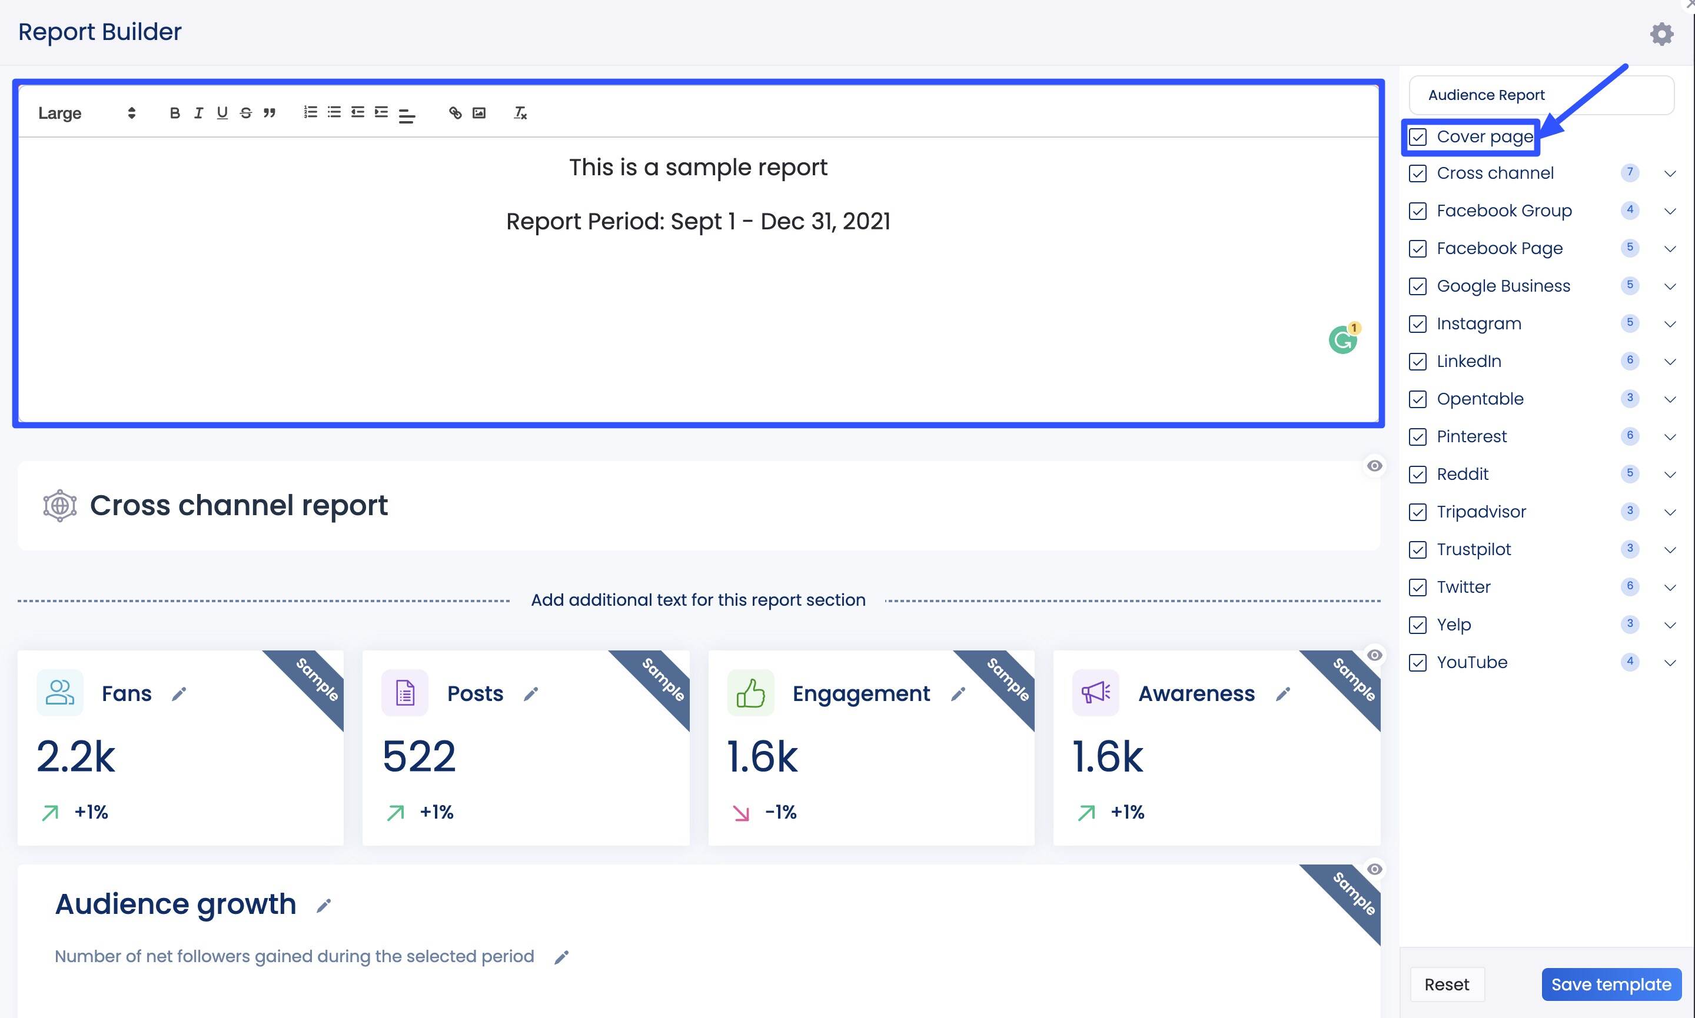Expand the YouTube metrics list
Viewport: 1695px width, 1018px height.
coord(1671,662)
